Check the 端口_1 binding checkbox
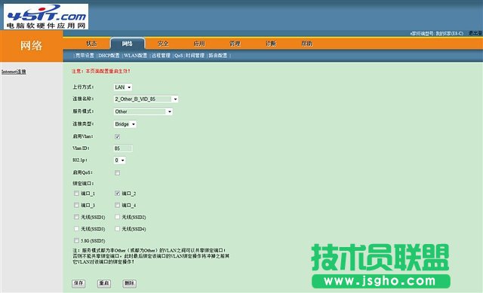The image size is (483, 293). click(76, 194)
